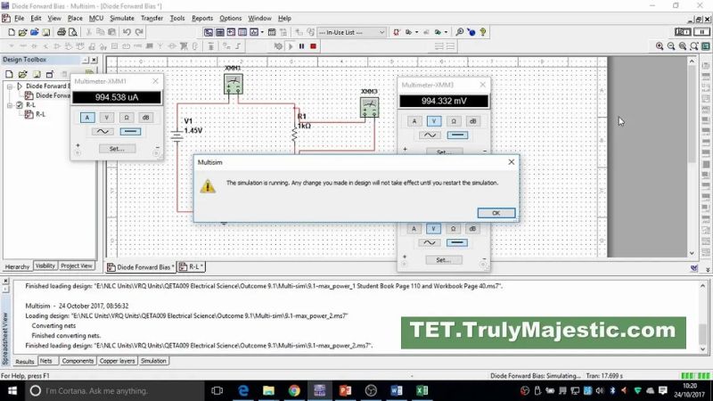Zoom to fit page icon
This screenshot has height=401, width=713.
tap(694, 46)
